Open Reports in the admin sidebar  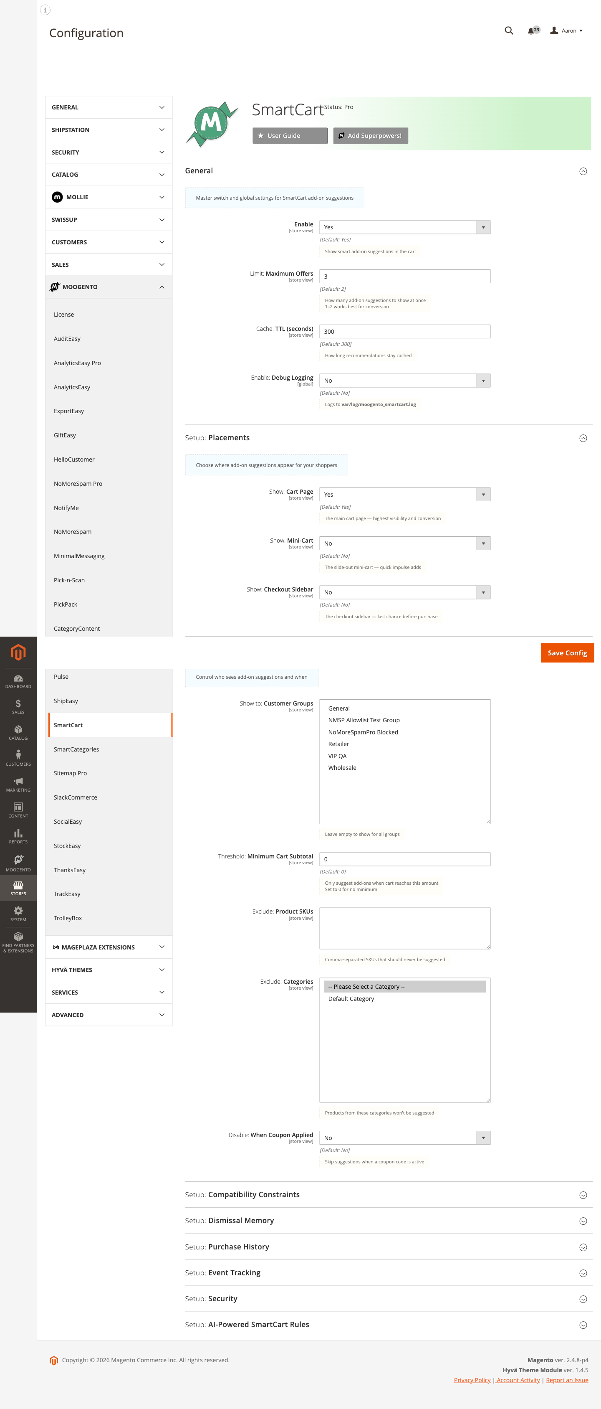click(x=18, y=836)
